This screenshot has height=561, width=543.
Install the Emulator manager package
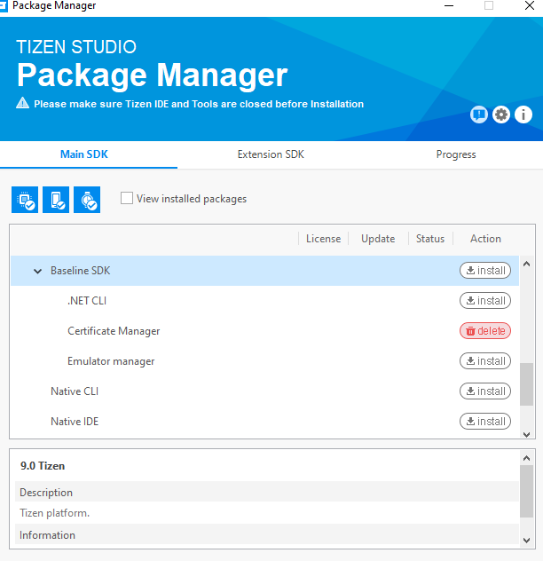(484, 361)
